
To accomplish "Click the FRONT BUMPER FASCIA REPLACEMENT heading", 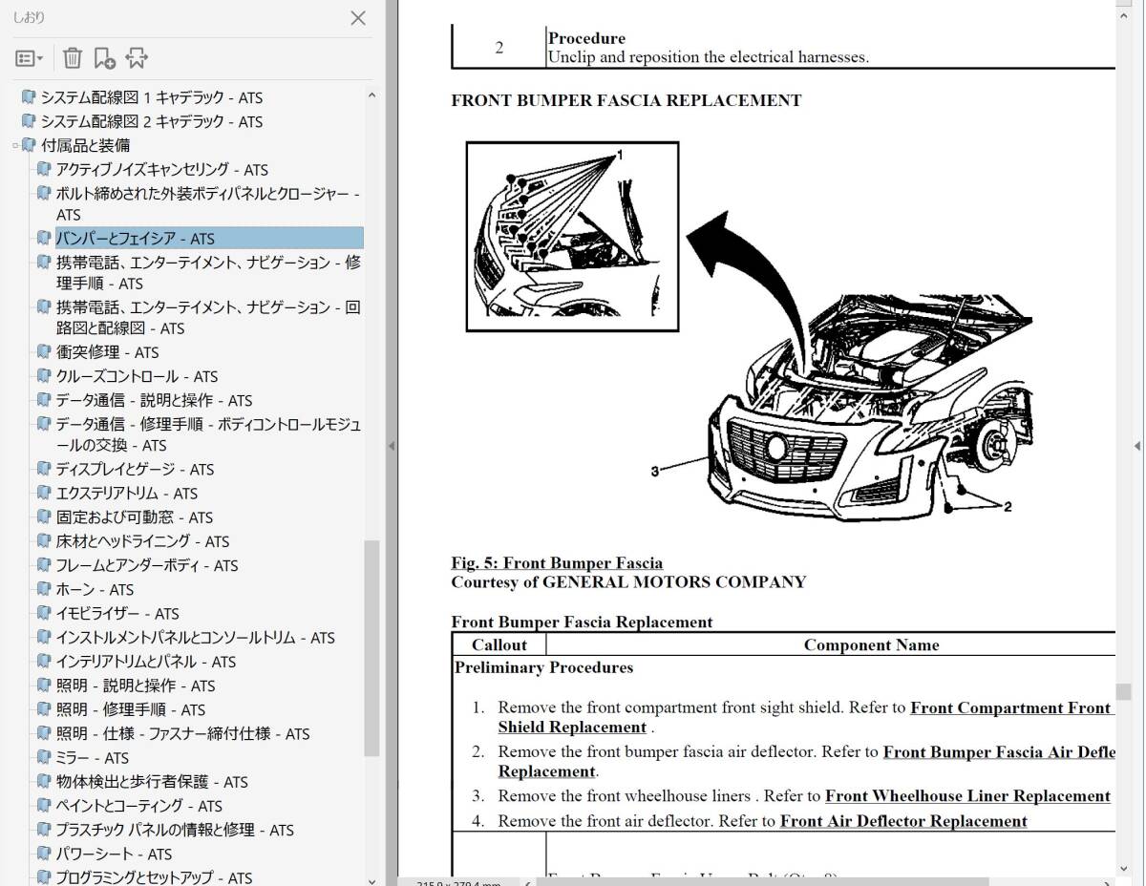I will point(626,99).
